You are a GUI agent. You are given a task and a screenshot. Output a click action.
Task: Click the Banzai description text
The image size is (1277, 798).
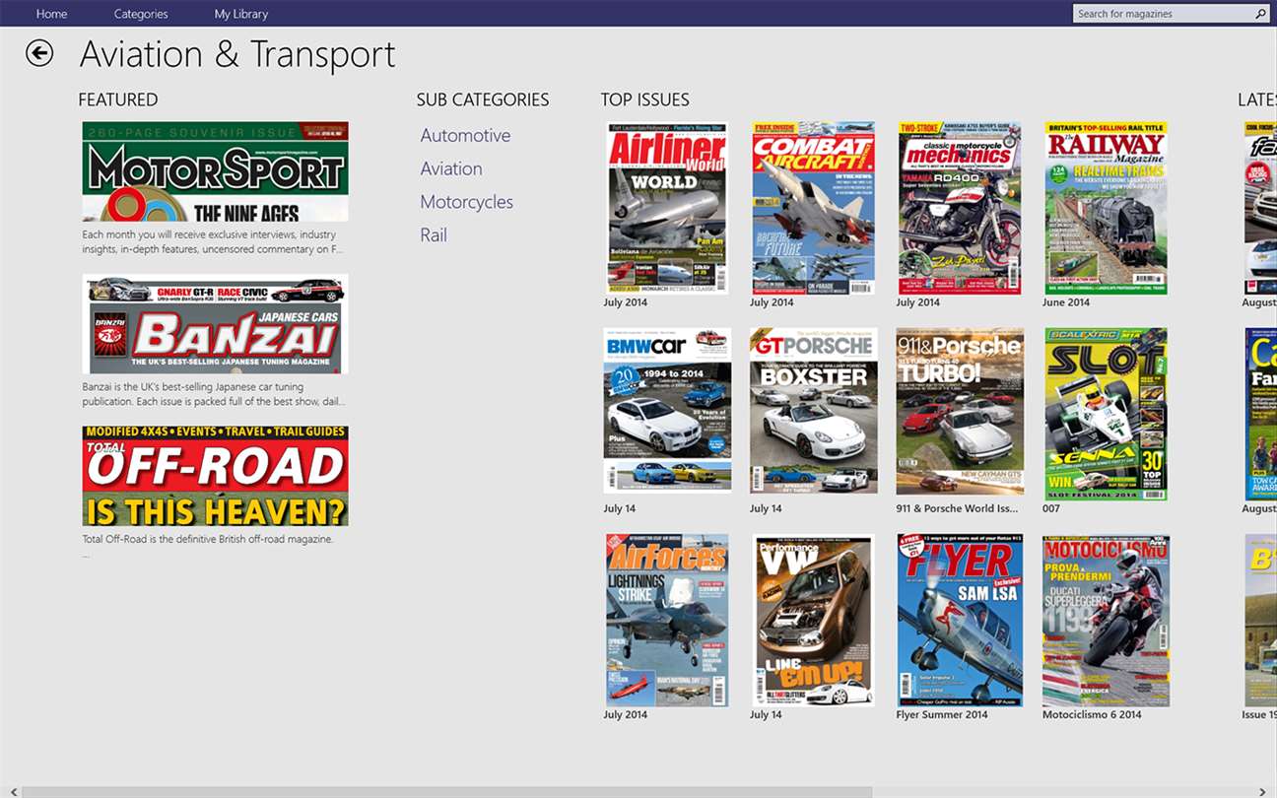pos(213,394)
